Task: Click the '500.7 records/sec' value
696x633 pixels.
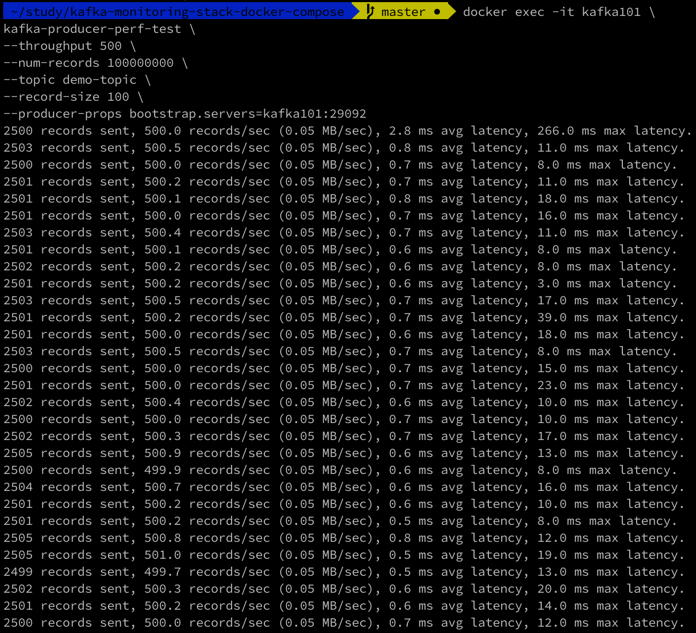Action: pos(207,487)
